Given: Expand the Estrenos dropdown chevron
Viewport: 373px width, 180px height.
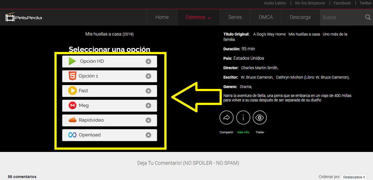Looking at the screenshot, I should click(210, 18).
